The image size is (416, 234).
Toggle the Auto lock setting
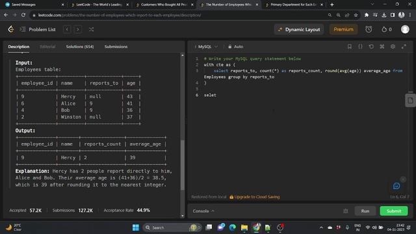point(235,47)
